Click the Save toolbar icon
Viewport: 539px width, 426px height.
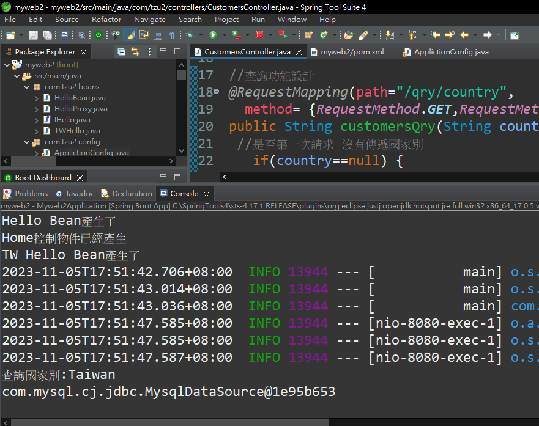coord(33,35)
